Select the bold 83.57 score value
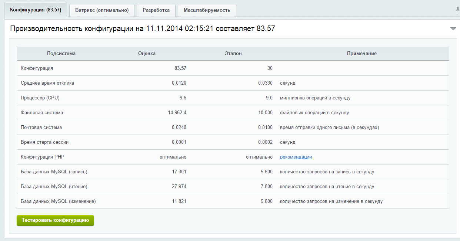Image resolution: width=460 pixels, height=241 pixels. pos(180,68)
